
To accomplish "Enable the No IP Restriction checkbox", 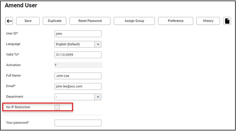I will pos(57,107).
